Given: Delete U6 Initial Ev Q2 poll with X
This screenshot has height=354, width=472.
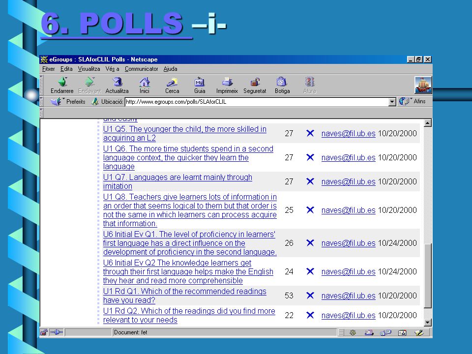Looking at the screenshot, I should point(310,271).
